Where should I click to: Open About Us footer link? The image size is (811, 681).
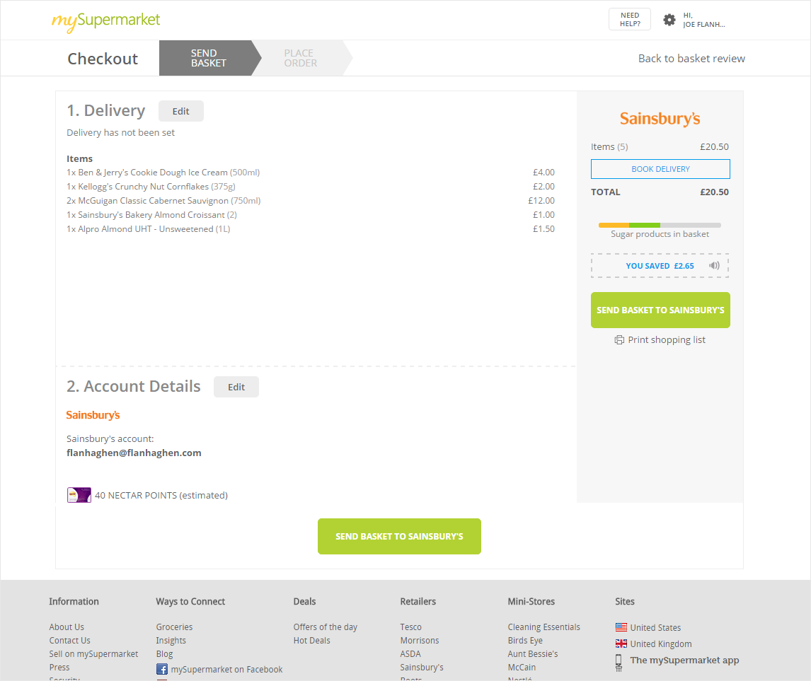(x=67, y=627)
